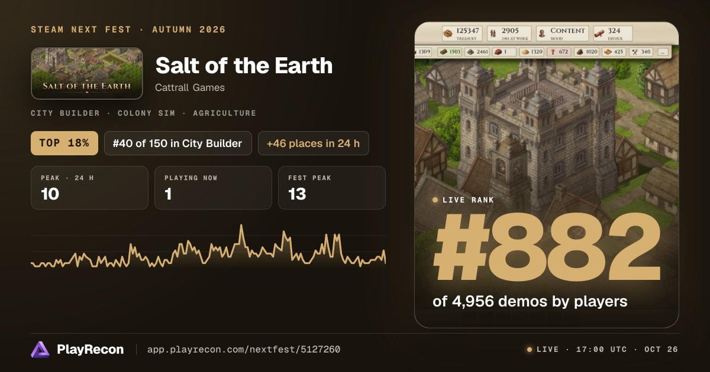Viewport: 710px width, 372px height.
Task: Click the population people icon
Action: [492, 33]
